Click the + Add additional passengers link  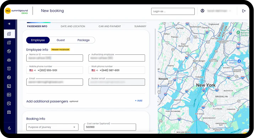tap(139, 101)
